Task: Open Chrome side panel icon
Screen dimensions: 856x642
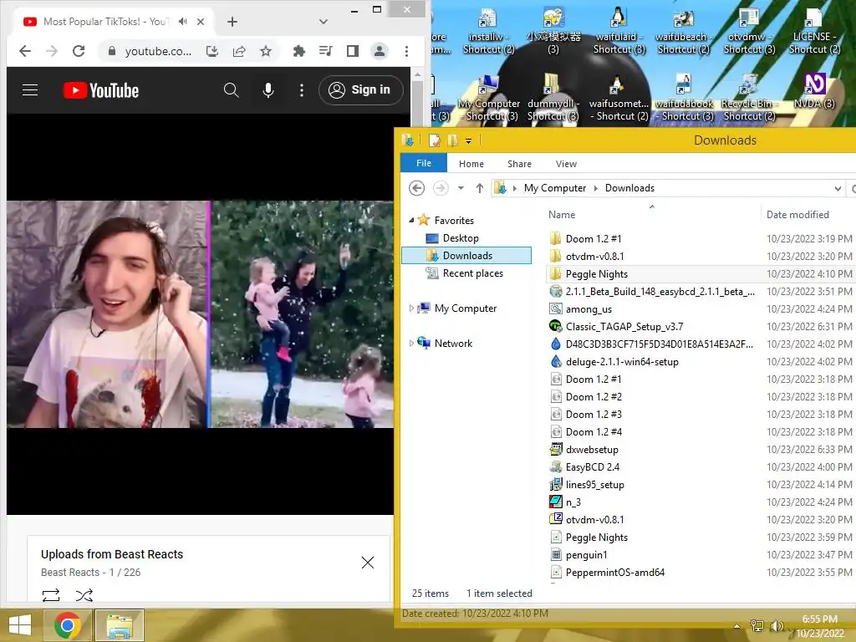Action: coord(353,51)
